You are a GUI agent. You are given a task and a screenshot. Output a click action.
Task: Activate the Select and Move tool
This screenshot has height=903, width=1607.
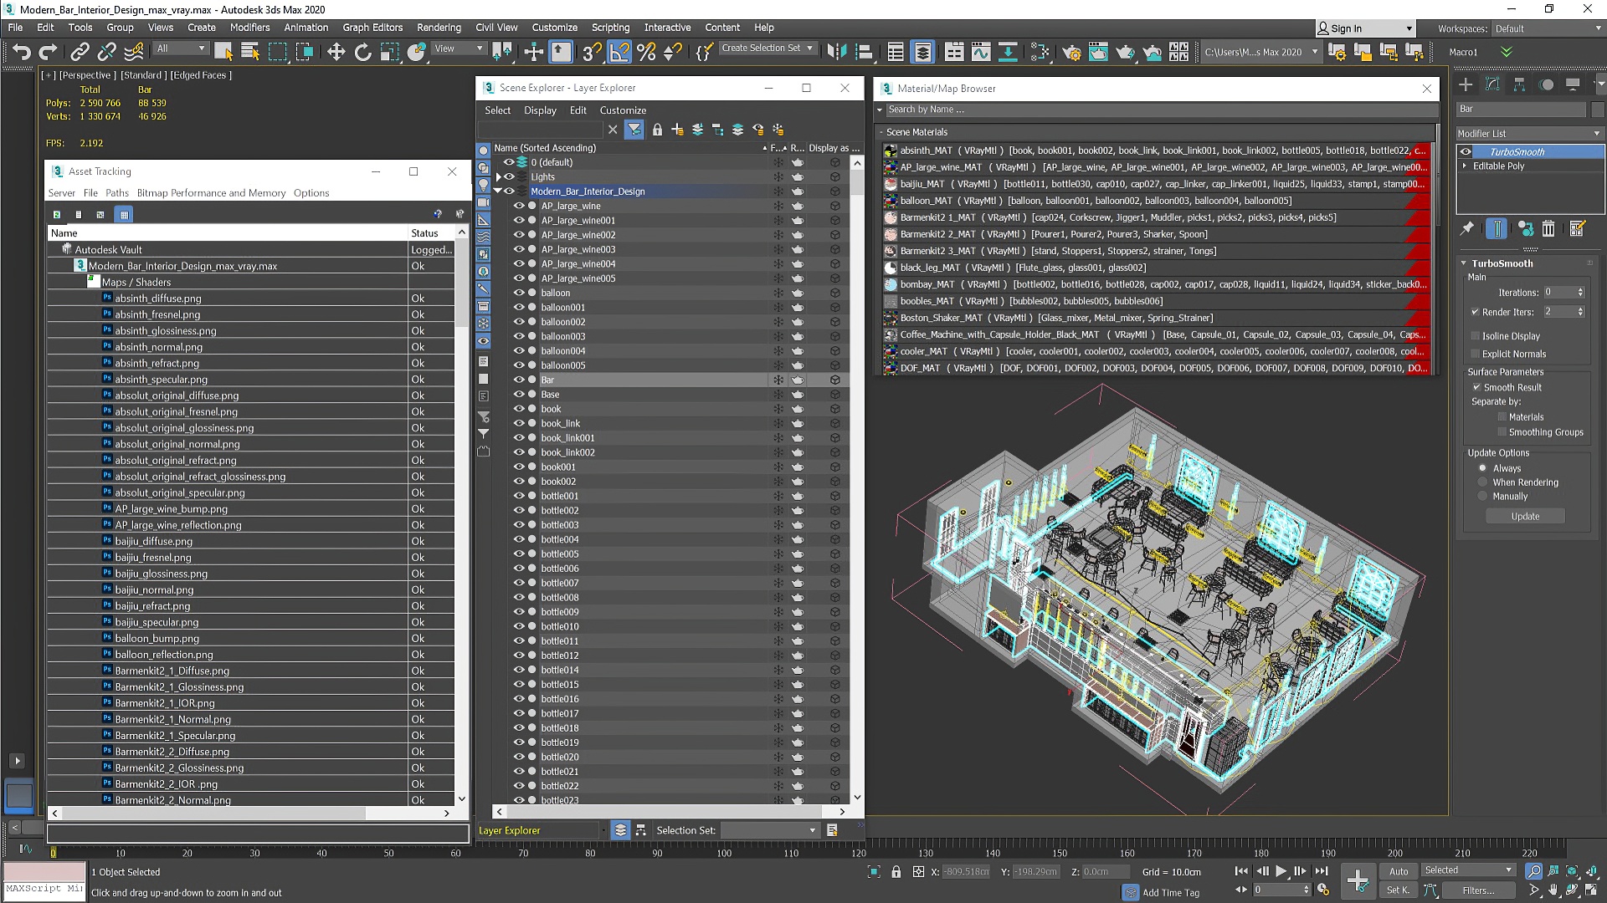click(336, 52)
